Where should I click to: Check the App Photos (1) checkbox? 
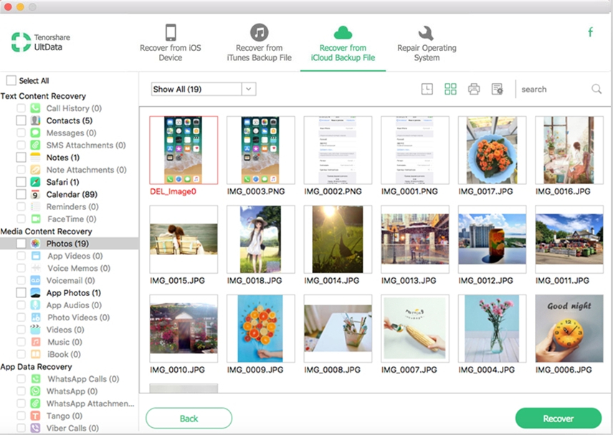coord(21,292)
